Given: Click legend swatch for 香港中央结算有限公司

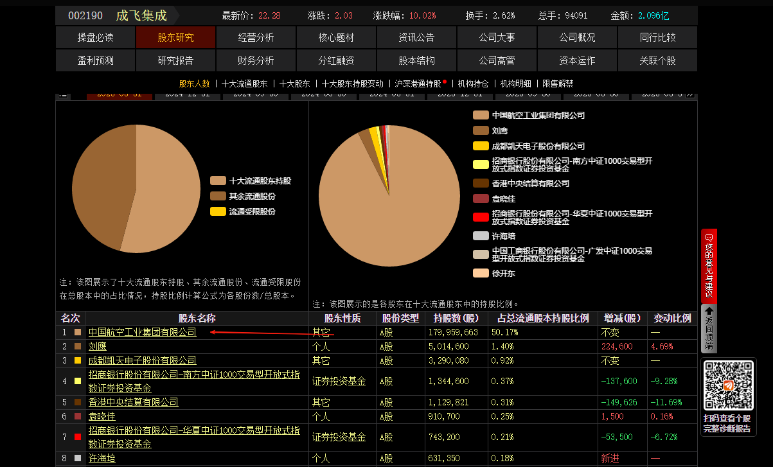Looking at the screenshot, I should coord(481,183).
